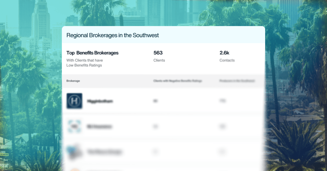This screenshot has height=171, width=327.
Task: Select the Top Benefits Brokerages heading
Action: (x=92, y=53)
